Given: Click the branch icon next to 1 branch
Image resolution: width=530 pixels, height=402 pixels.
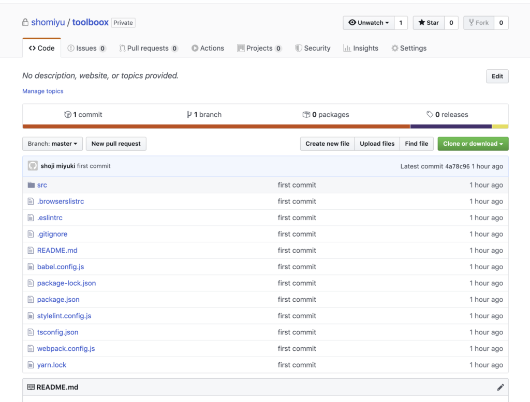Looking at the screenshot, I should click(x=189, y=115).
